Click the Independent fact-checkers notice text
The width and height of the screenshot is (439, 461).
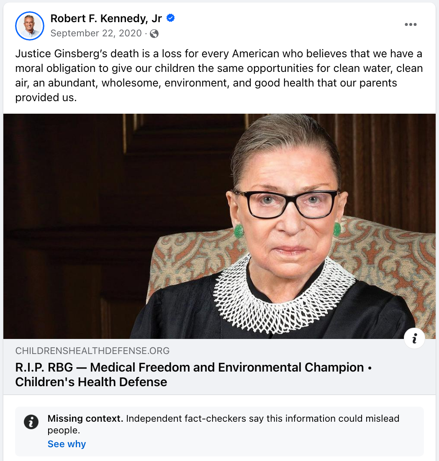262,419
